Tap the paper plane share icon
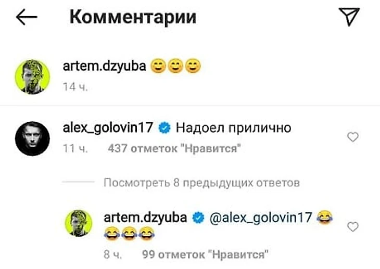This screenshot has width=380, height=269. point(349,17)
